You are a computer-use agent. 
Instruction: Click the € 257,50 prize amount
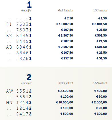click(x=67, y=58)
